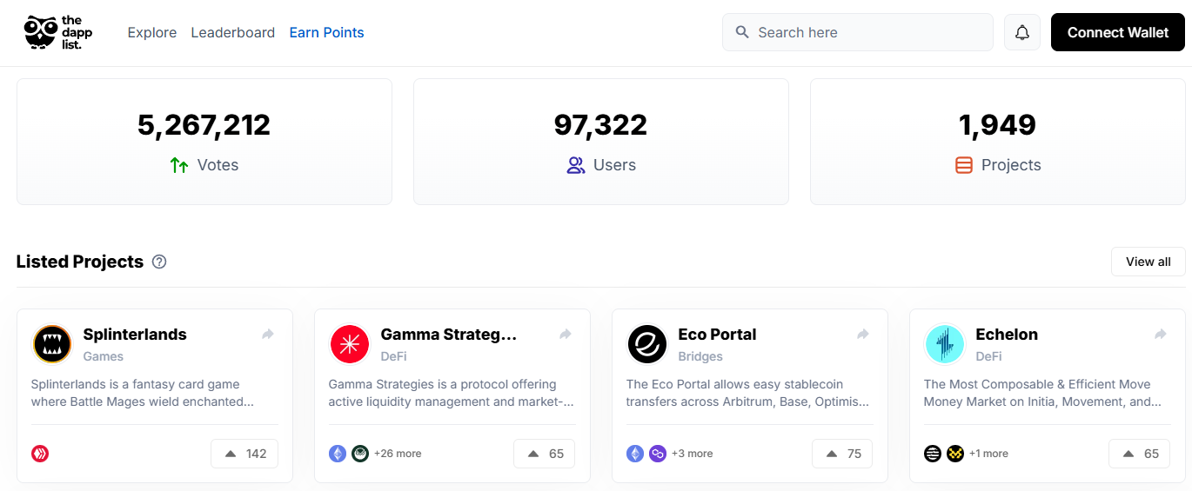Viewport: 1192px width, 491px height.
Task: Show the +1 more chains on Echelon
Action: pyautogui.click(x=989, y=454)
